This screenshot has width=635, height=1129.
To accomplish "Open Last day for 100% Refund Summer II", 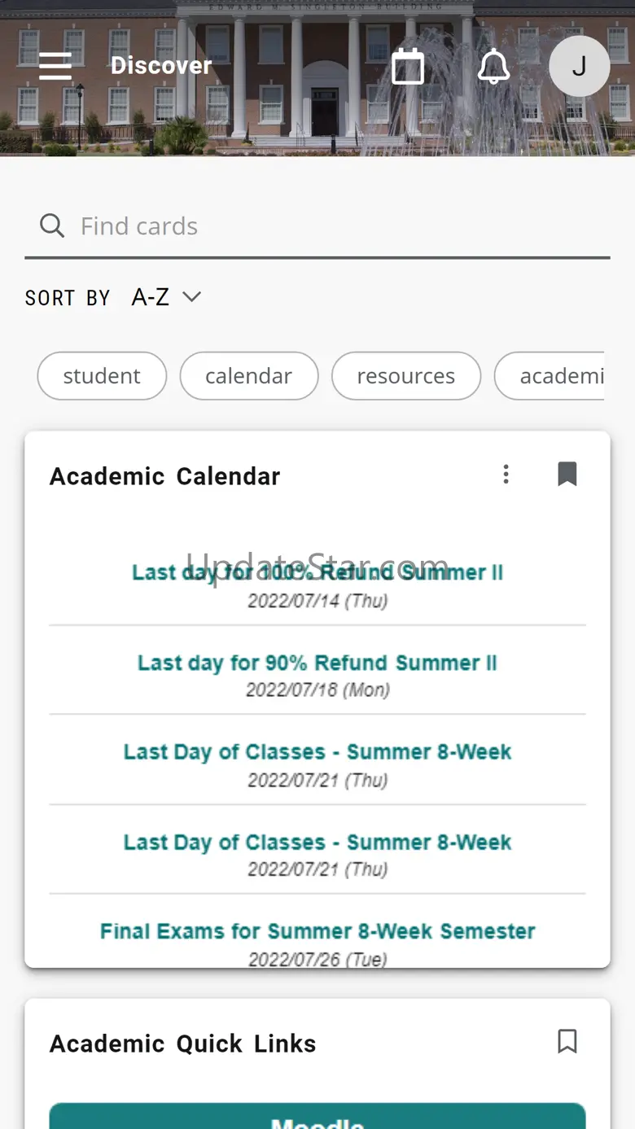I will click(317, 573).
